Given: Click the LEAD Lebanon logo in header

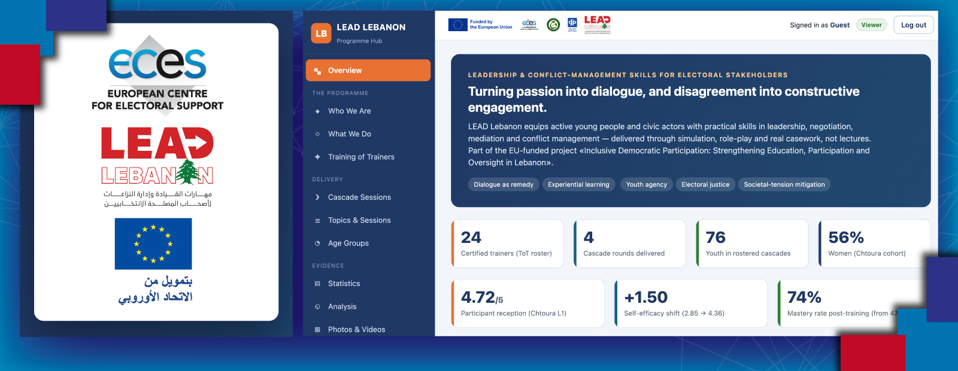Looking at the screenshot, I should coord(598,25).
